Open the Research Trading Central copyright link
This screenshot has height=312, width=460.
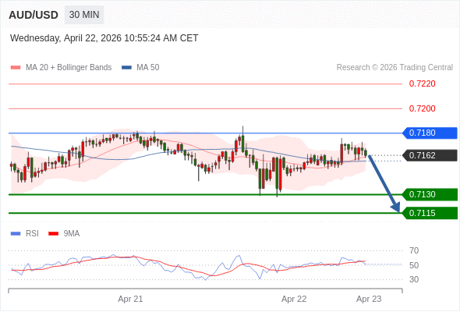395,68
